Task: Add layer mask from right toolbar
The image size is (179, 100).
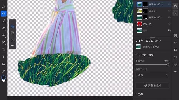Action: coord(175,50)
